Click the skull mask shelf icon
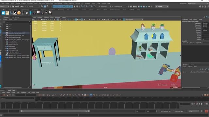The width and height of the screenshot is (209, 117). tap(27, 13)
